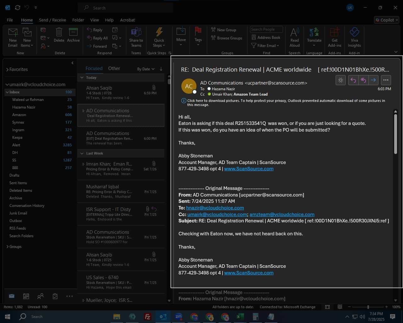Expand the Groups section
This screenshot has height=323, width=403.
tap(7, 247)
